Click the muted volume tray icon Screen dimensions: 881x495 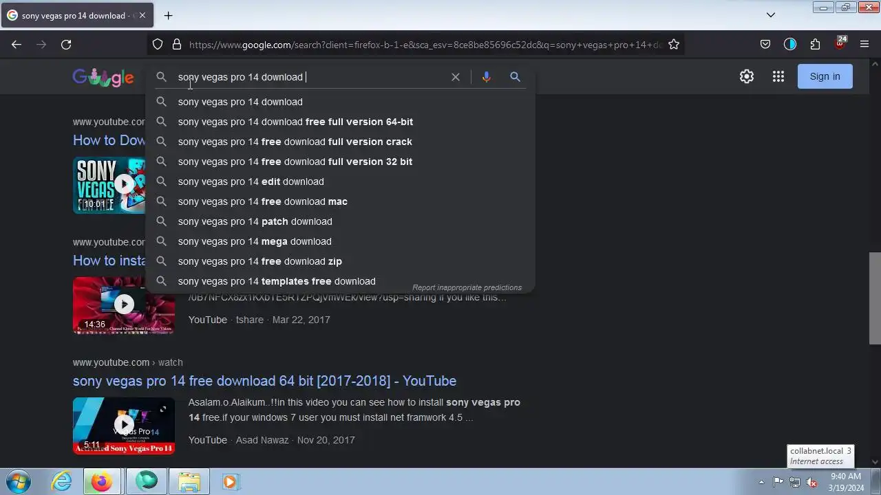click(x=811, y=482)
